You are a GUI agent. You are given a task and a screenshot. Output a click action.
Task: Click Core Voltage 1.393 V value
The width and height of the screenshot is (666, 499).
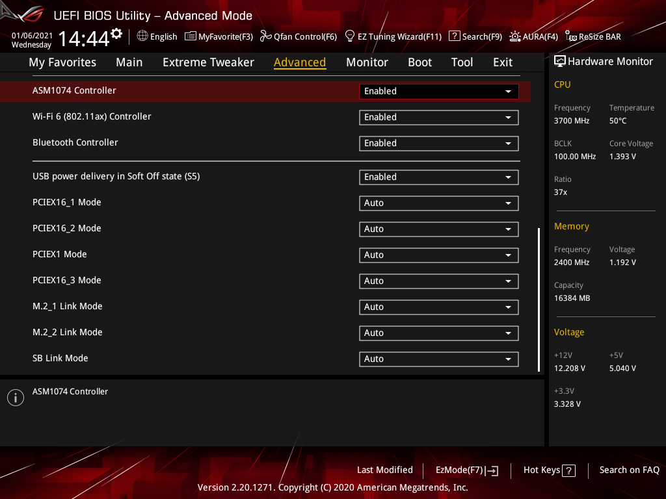point(622,157)
